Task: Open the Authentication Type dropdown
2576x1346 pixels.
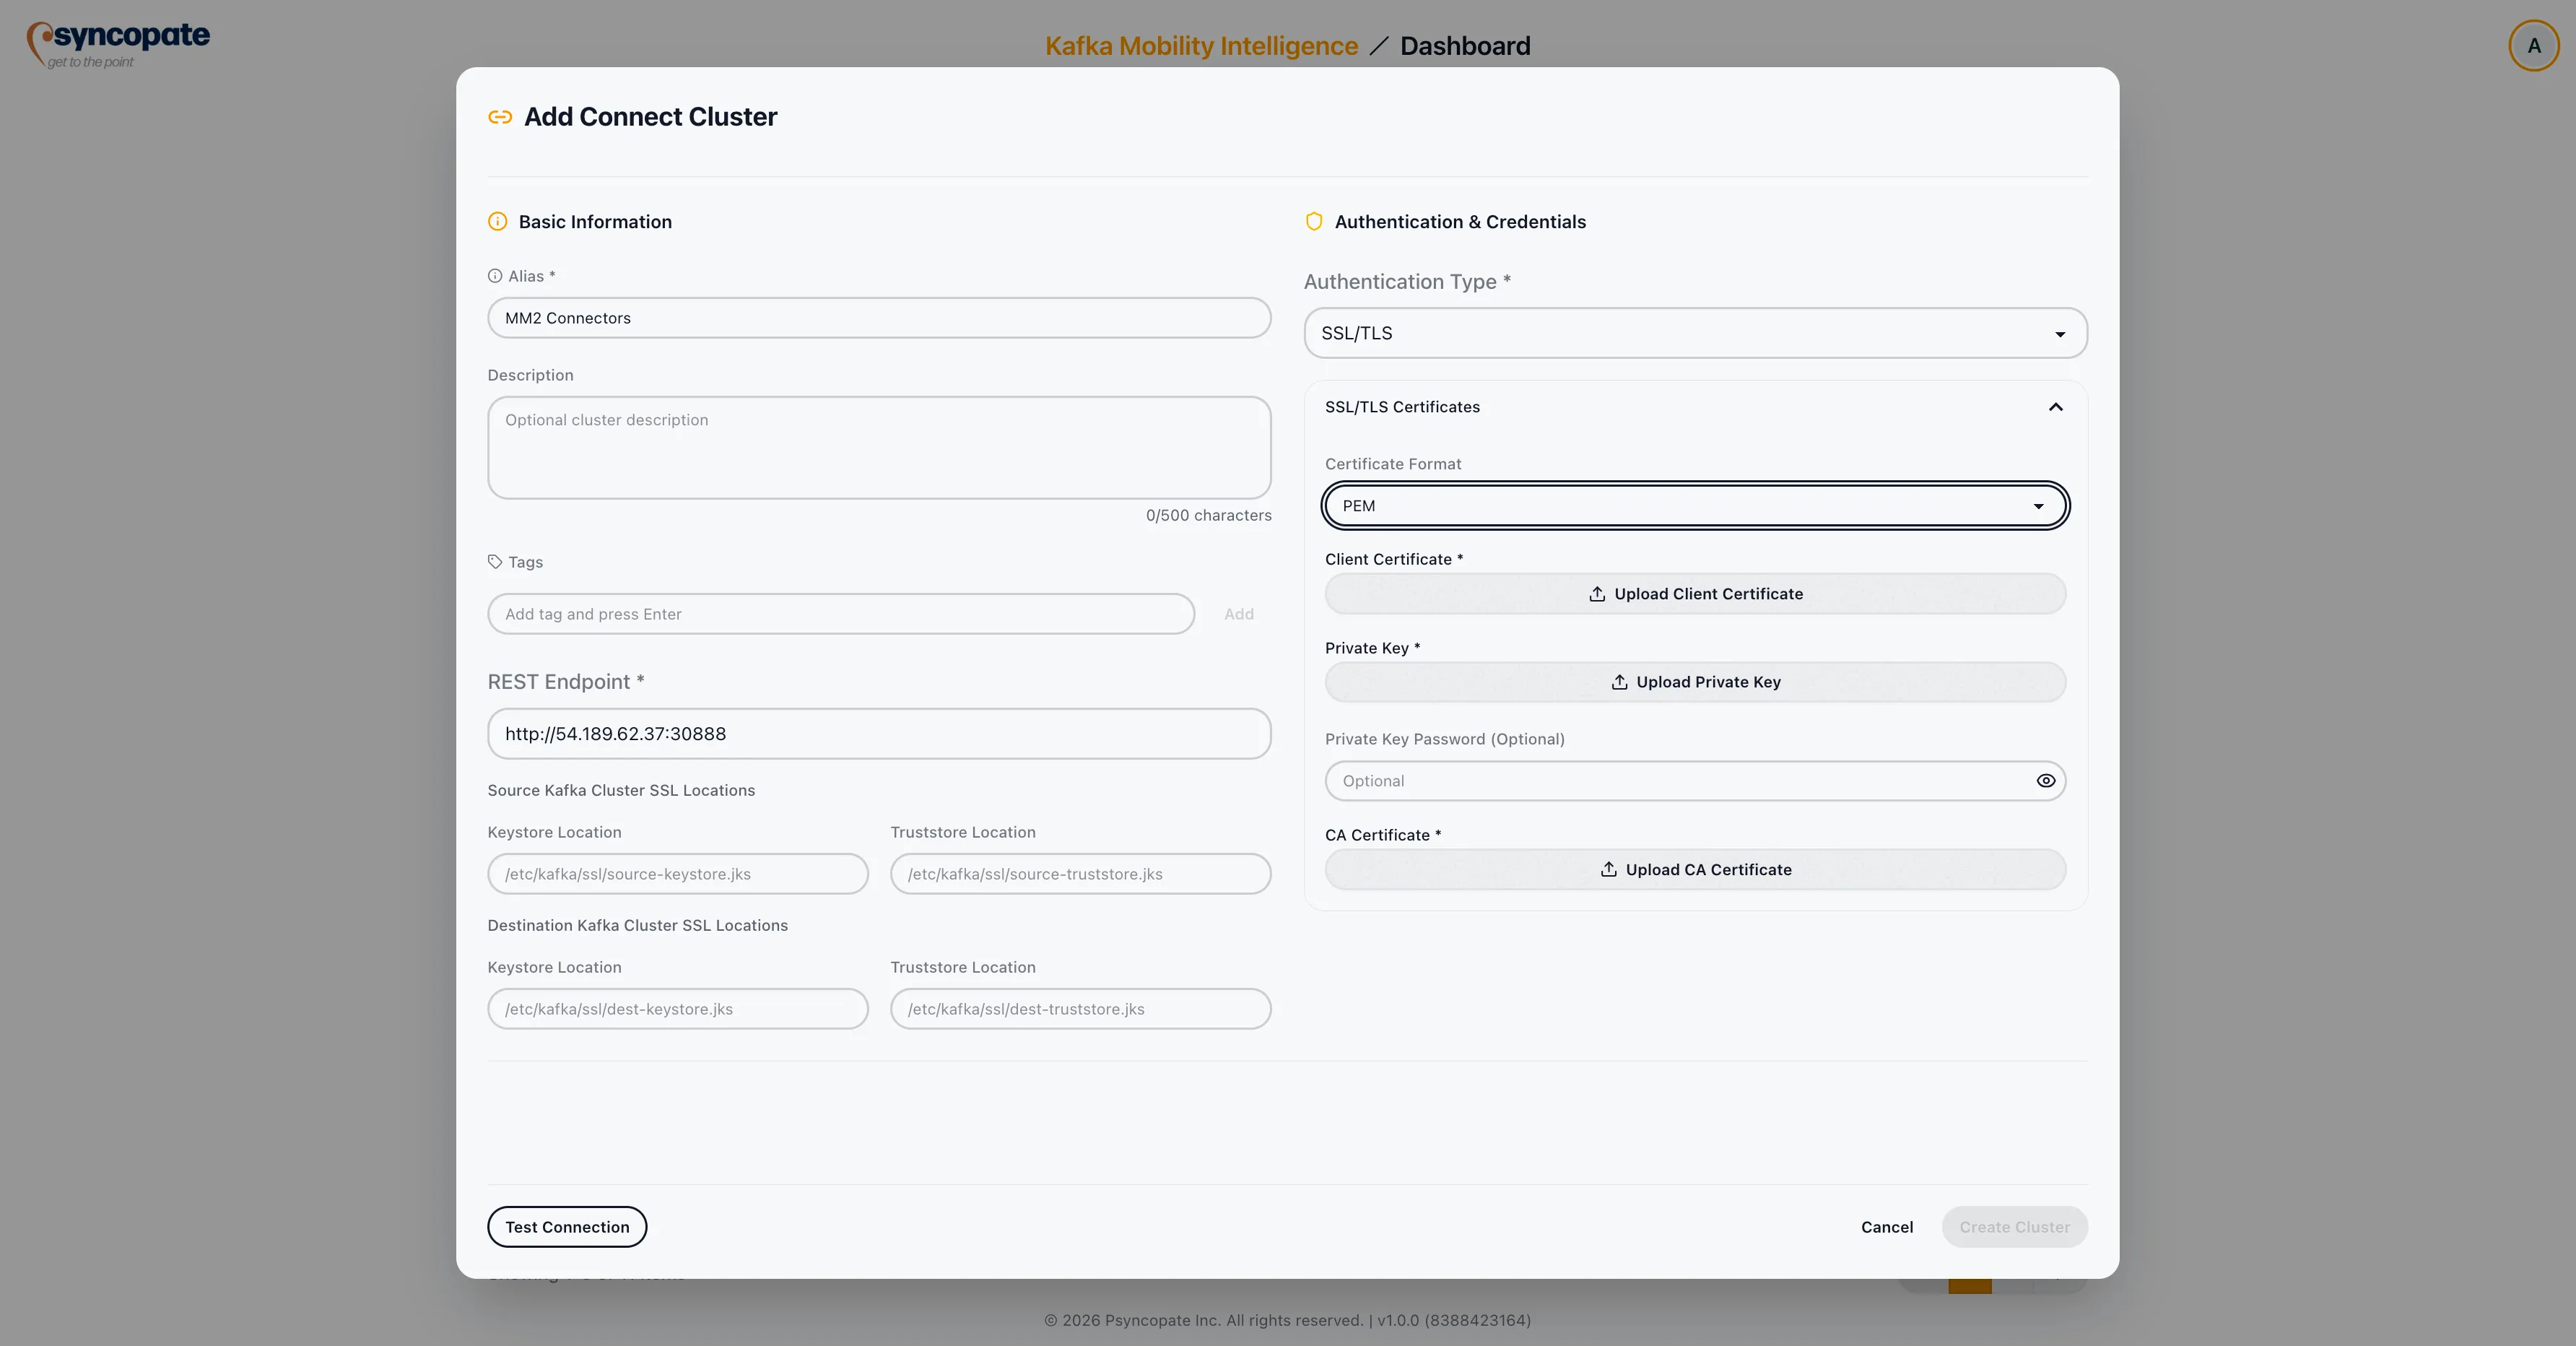Action: [x=1694, y=333]
